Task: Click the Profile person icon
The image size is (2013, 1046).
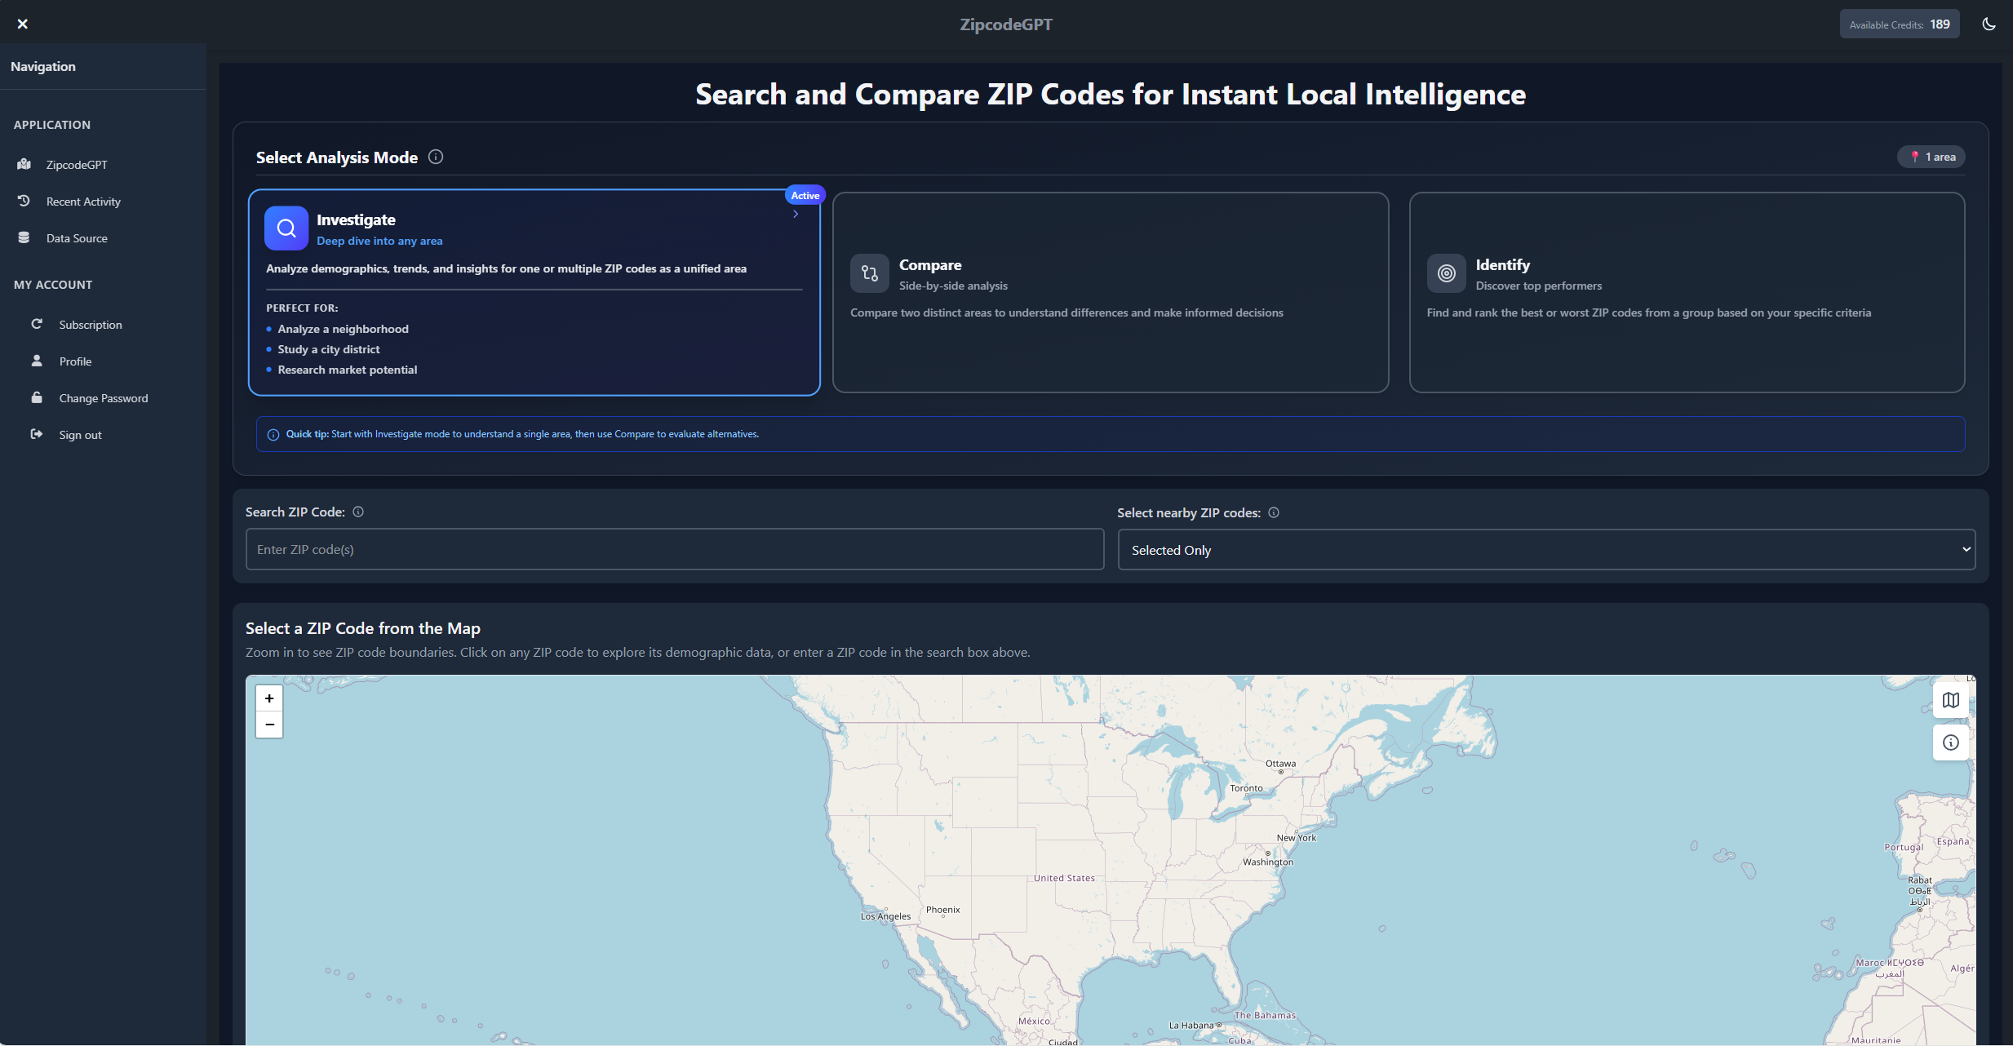Action: pyautogui.click(x=37, y=361)
